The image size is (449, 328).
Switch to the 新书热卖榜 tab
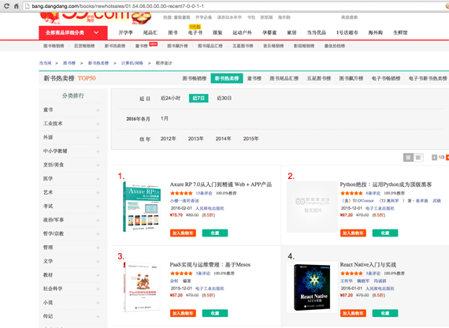point(227,78)
